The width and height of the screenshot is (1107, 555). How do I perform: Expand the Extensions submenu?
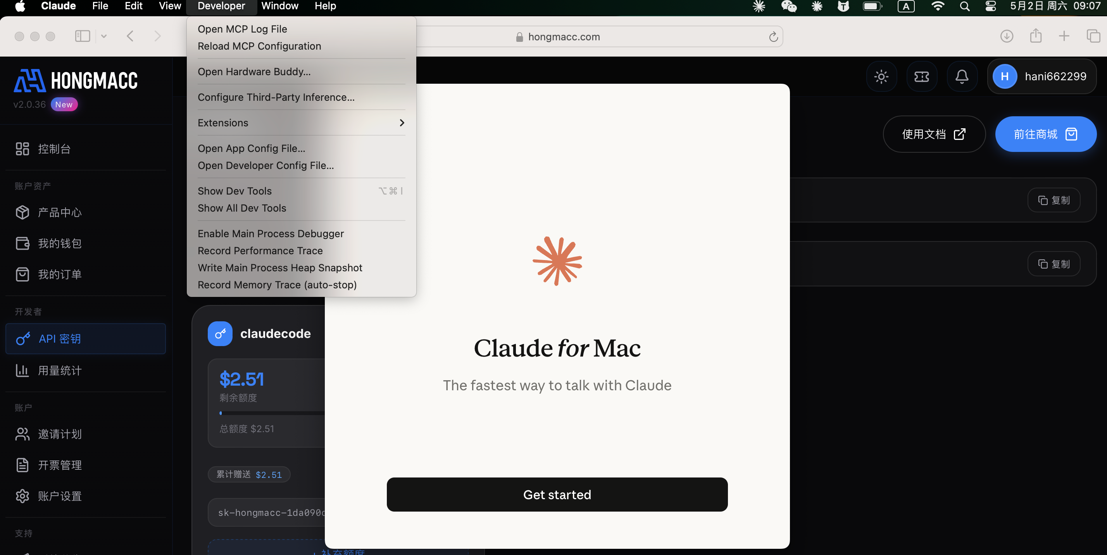tap(301, 123)
